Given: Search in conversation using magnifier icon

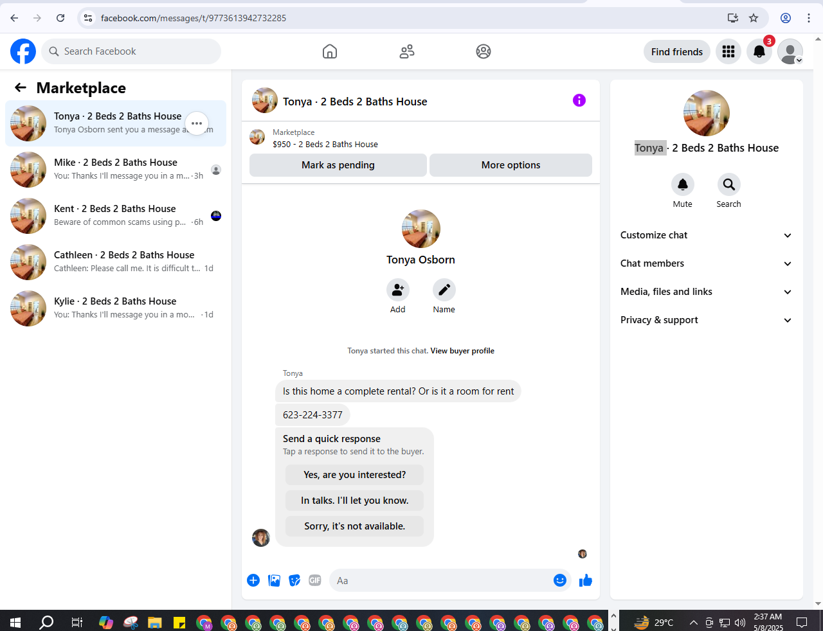Looking at the screenshot, I should [x=729, y=184].
